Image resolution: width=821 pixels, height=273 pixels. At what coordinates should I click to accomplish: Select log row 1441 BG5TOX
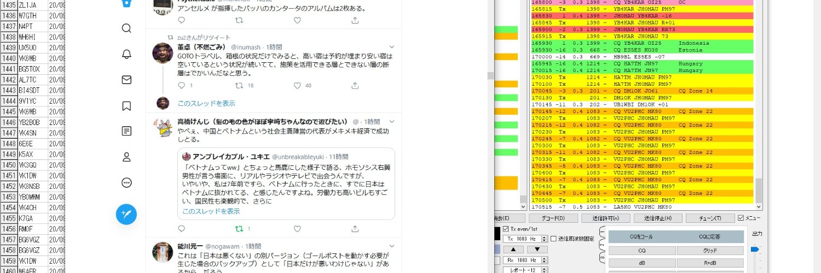tap(33, 69)
